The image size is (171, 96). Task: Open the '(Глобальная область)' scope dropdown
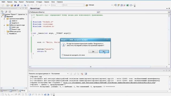coord(98,12)
